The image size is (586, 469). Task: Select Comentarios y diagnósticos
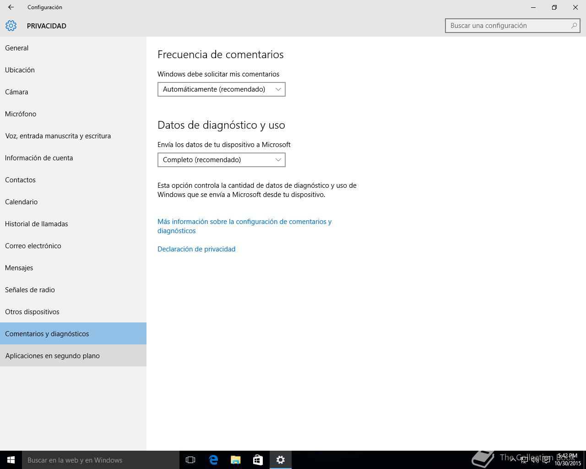pyautogui.click(x=73, y=333)
